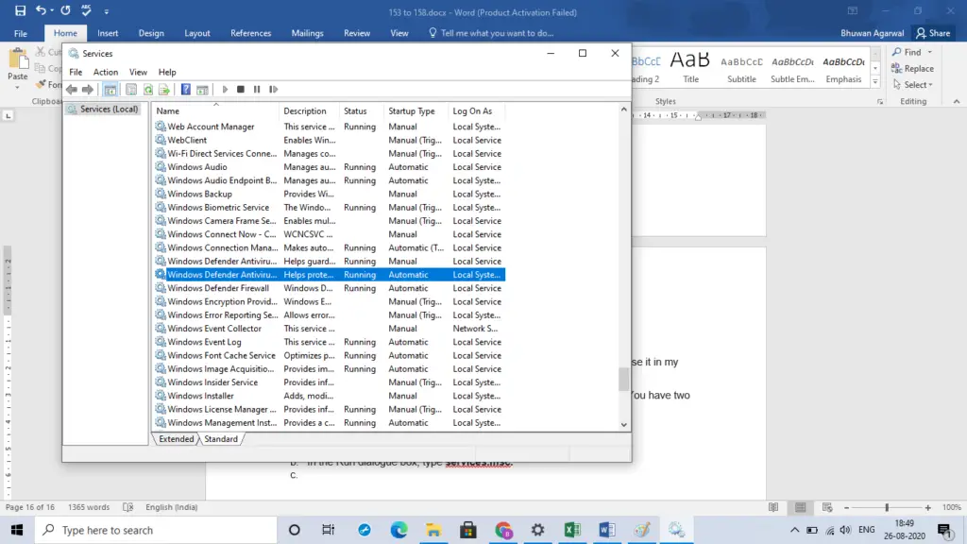This screenshot has height=544, width=967.
Task: Click Spelling check icon in Word quick access
Action: [86, 10]
